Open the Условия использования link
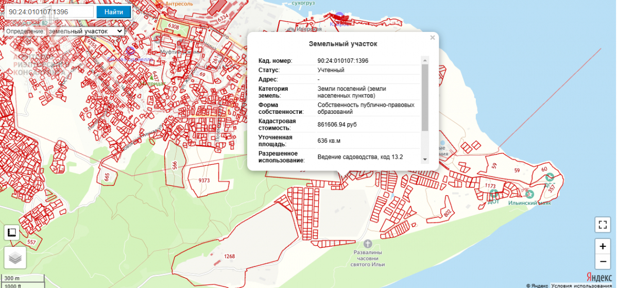 583,285
